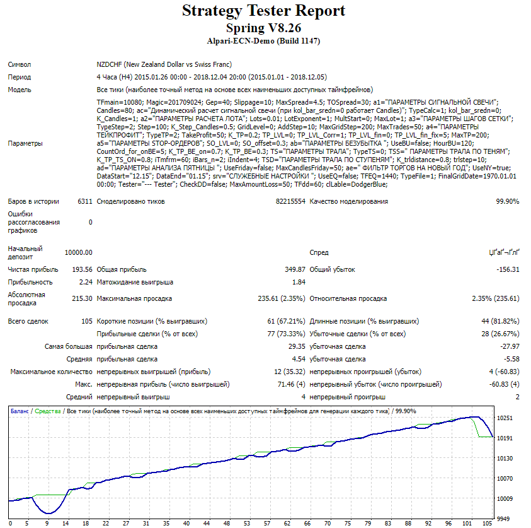Select the 10000.00 initial deposit value

coord(78,252)
